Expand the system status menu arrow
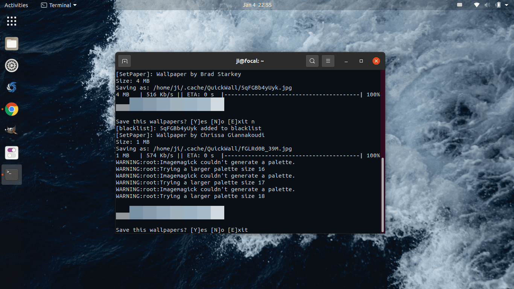This screenshot has width=514, height=289. (508, 5)
